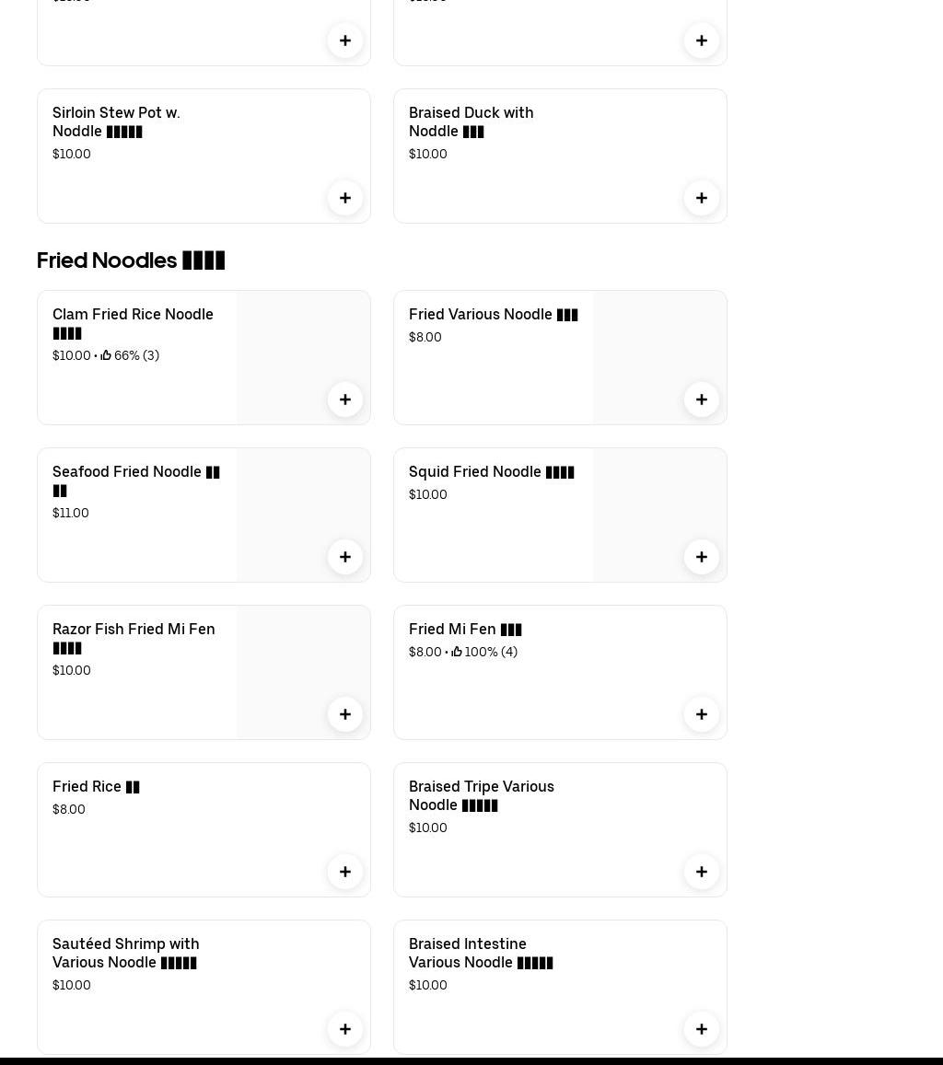
Task: Add Fried Rice to cart
Action: (x=345, y=872)
